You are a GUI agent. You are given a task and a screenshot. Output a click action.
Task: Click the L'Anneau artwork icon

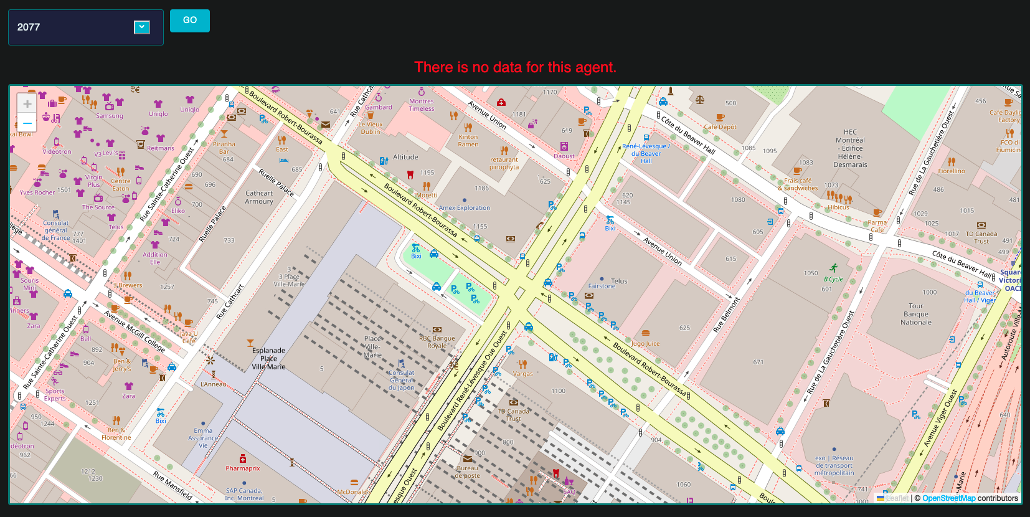point(214,375)
